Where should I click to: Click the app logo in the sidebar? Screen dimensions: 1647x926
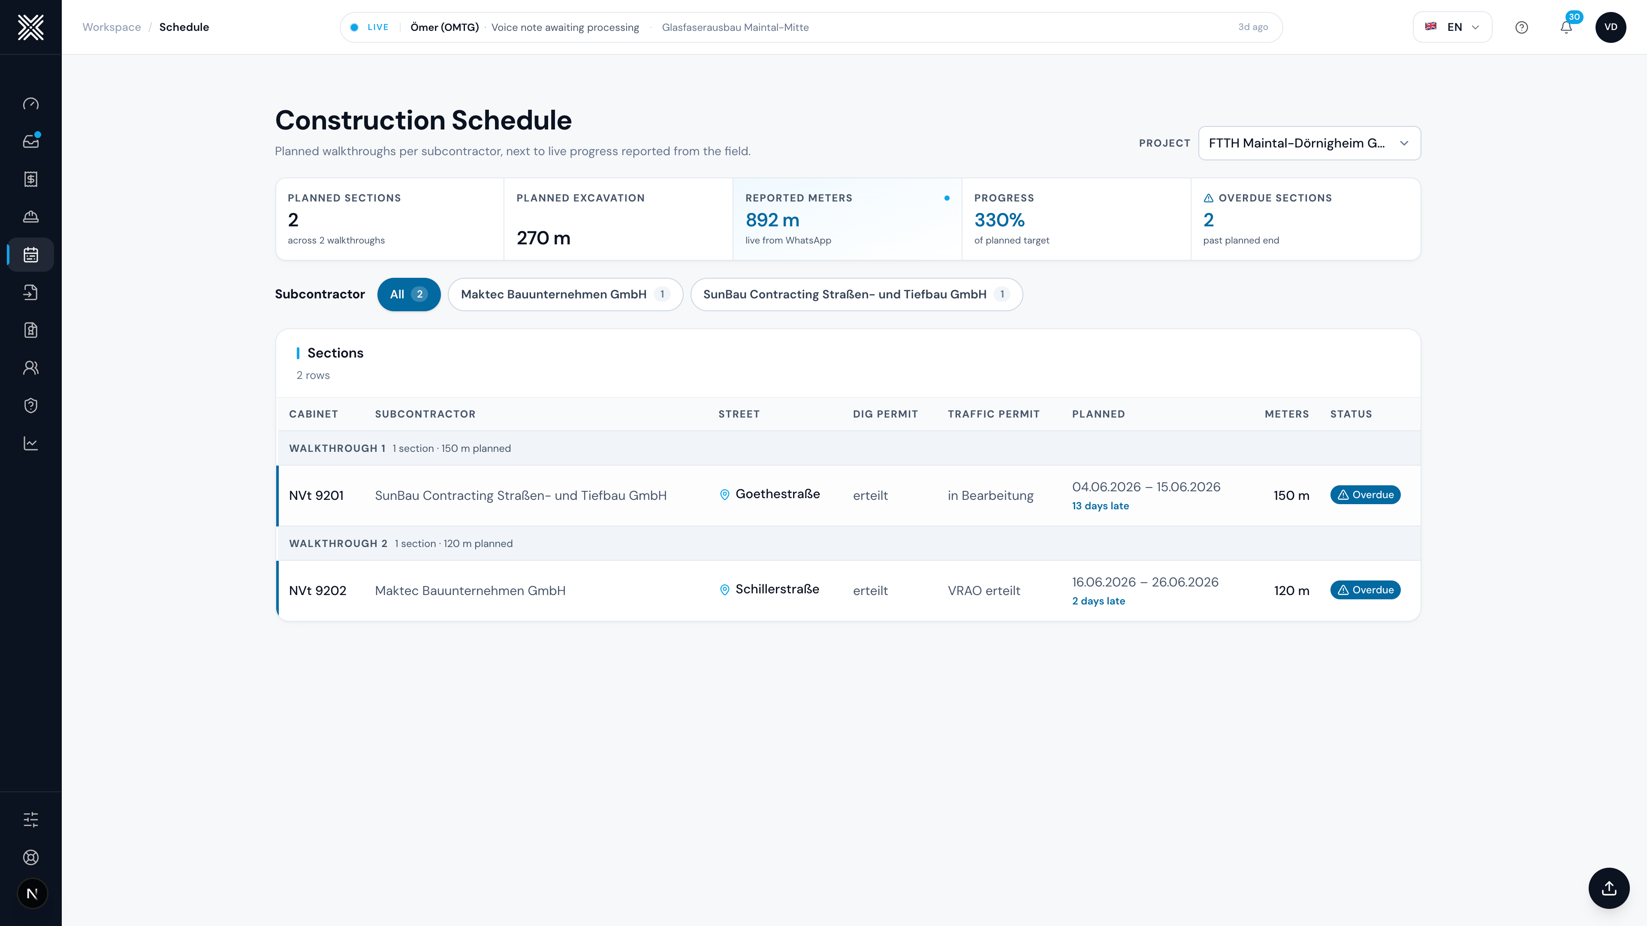click(x=31, y=27)
